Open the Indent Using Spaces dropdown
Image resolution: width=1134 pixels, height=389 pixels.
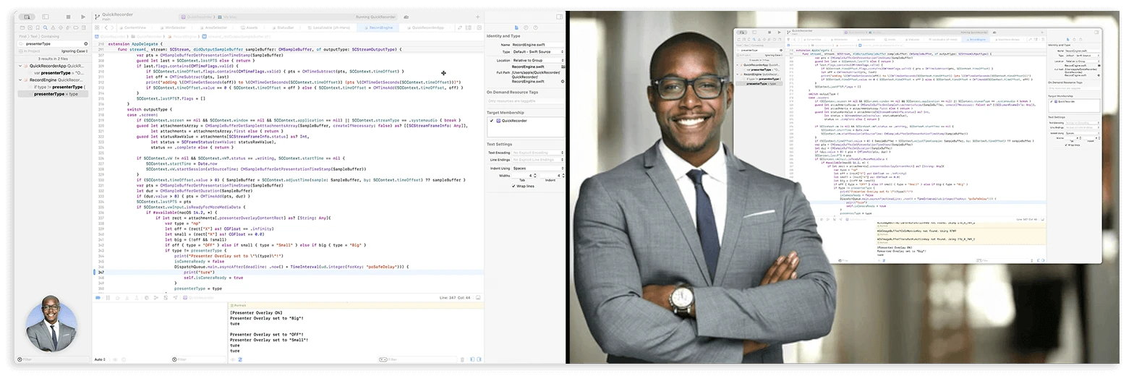(538, 168)
